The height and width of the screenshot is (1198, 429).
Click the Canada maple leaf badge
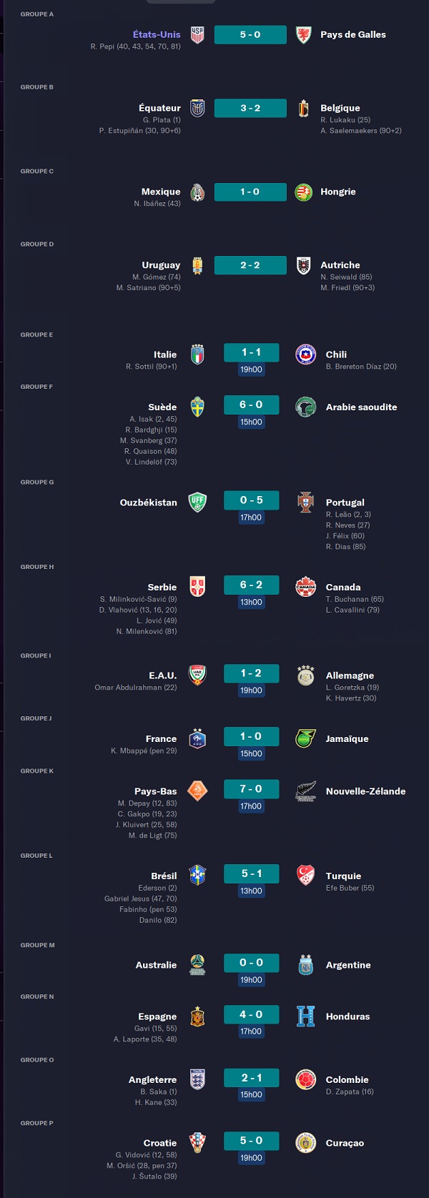point(305,587)
